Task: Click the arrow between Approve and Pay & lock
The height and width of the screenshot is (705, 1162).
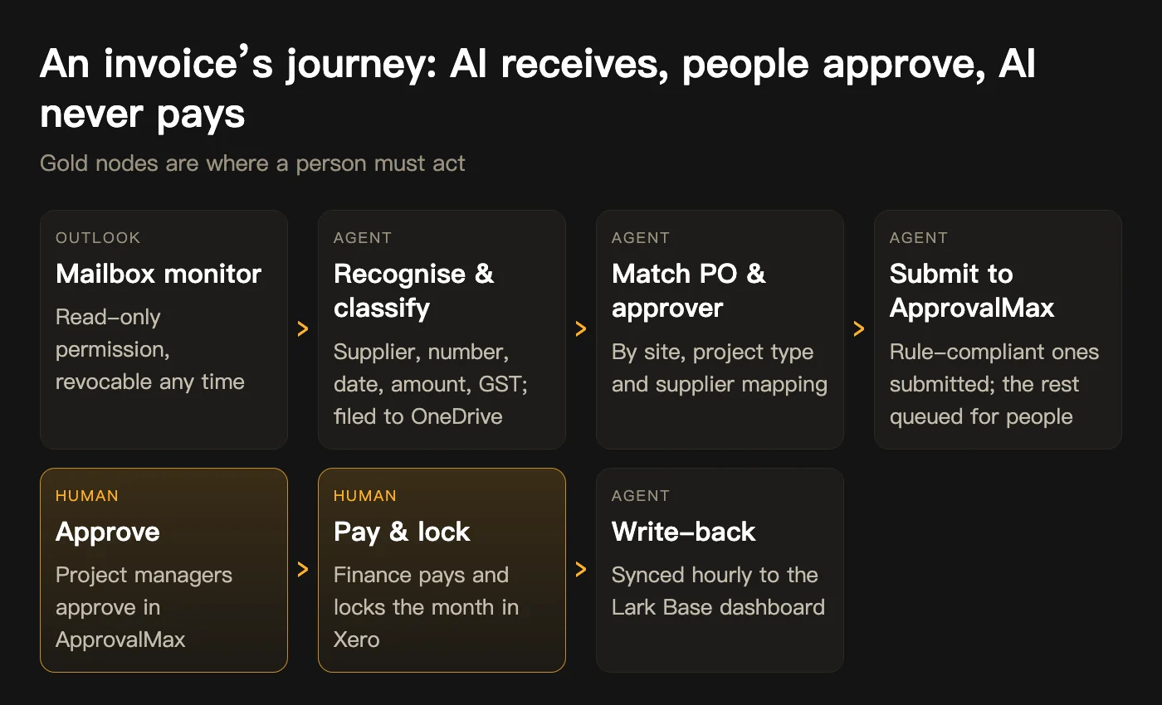Action: [x=303, y=569]
